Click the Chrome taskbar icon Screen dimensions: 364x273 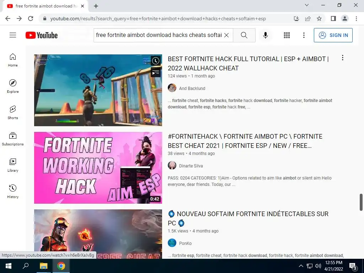61,266
